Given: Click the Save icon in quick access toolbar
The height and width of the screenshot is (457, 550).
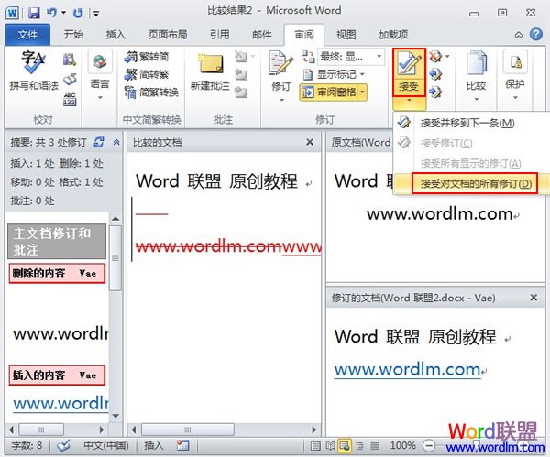Looking at the screenshot, I should 34,13.
